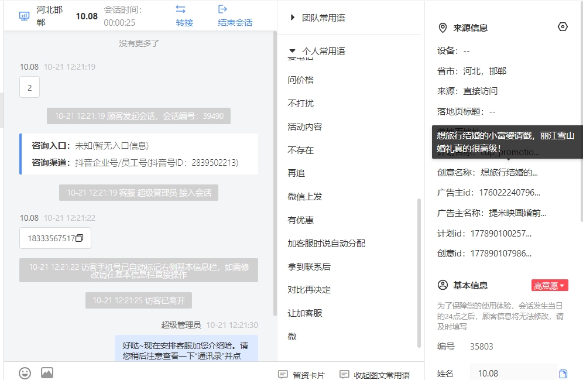
Task: Select the 再追 quick phrase
Action: pyautogui.click(x=296, y=173)
